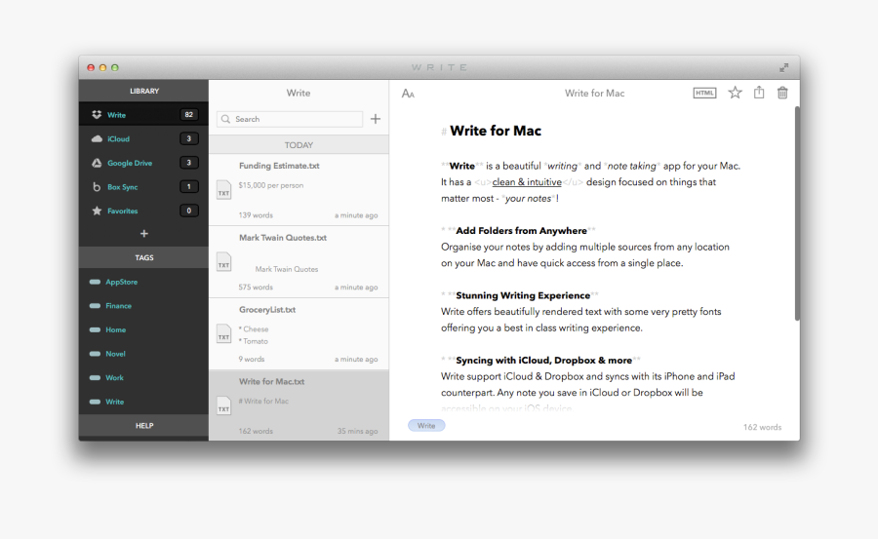Share the current note
878x539 pixels.
tap(759, 93)
